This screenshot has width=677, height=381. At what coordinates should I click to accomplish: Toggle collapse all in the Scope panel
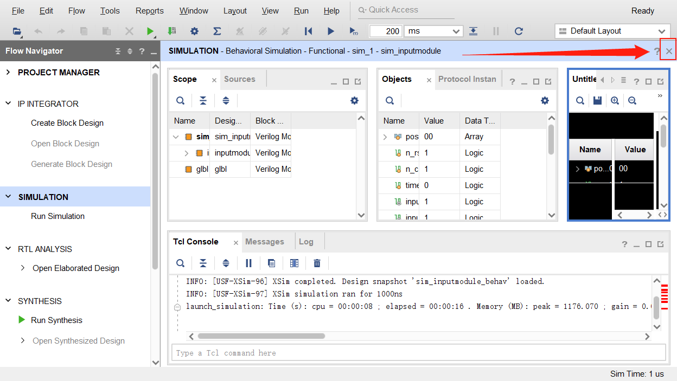203,100
